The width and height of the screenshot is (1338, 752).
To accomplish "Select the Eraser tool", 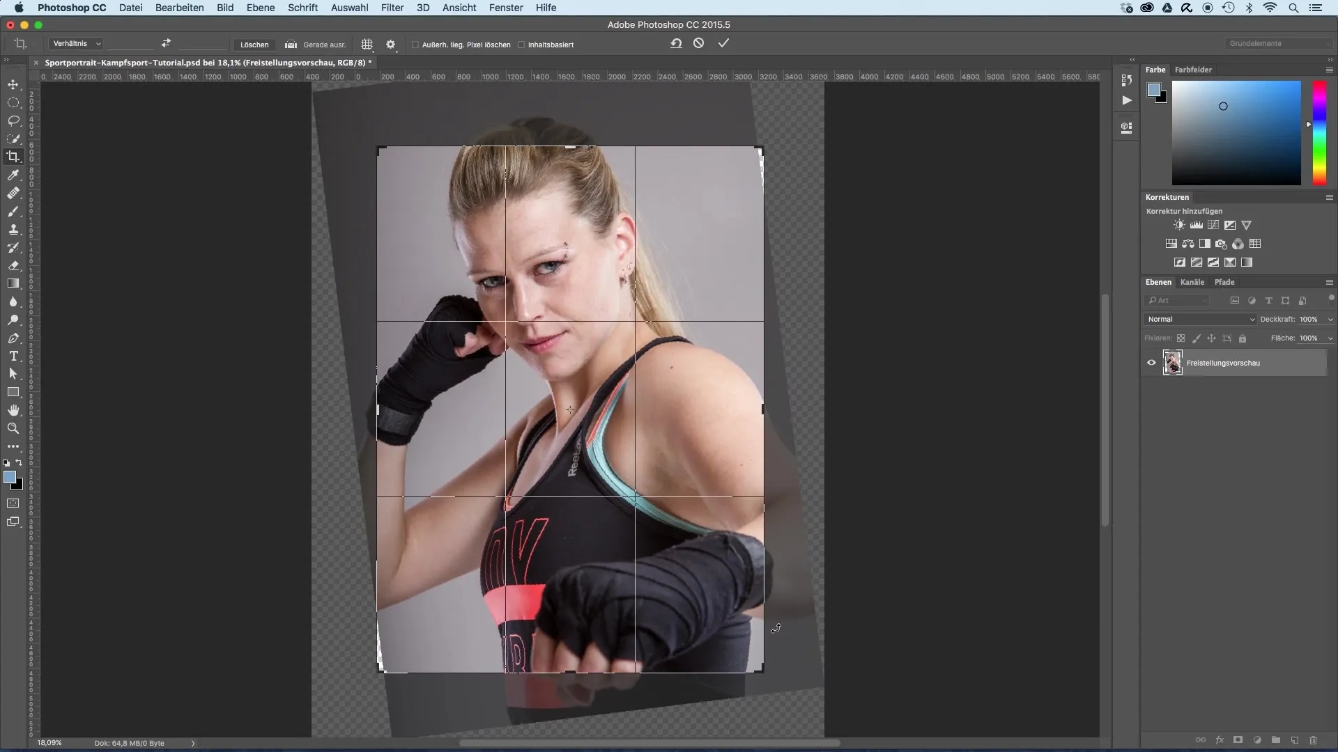I will tap(13, 265).
